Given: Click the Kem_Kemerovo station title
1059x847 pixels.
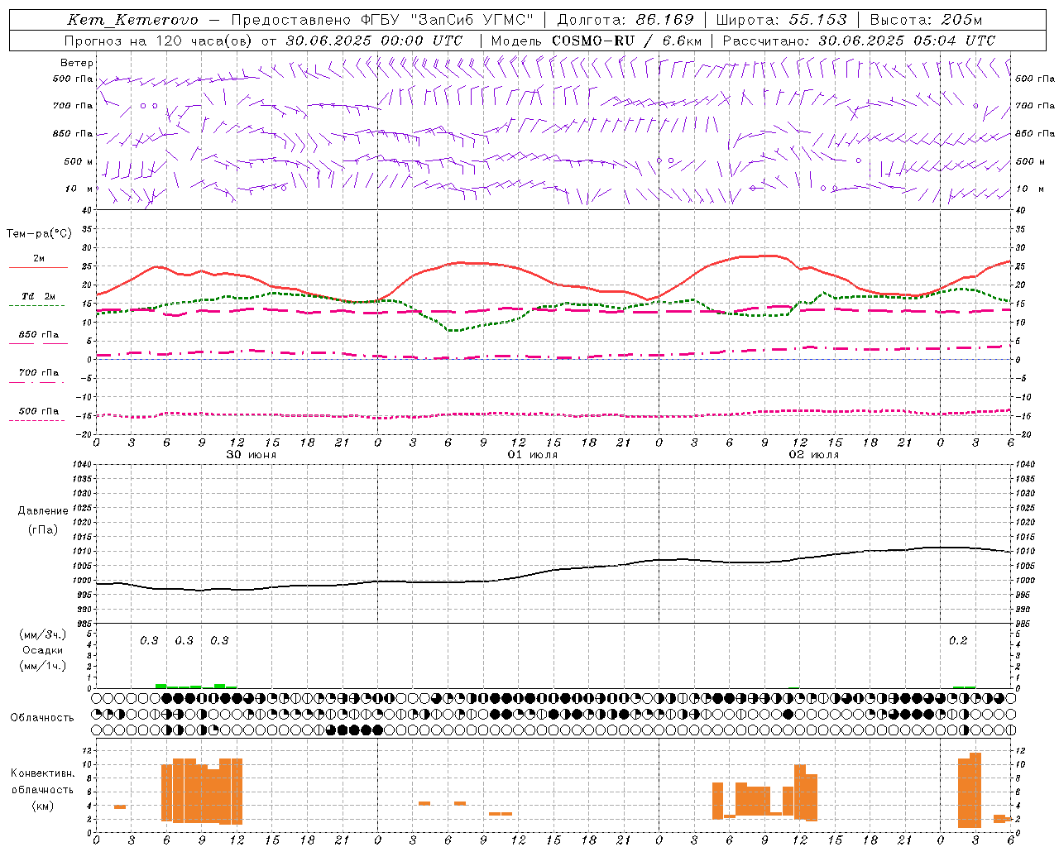Looking at the screenshot, I should [x=132, y=20].
